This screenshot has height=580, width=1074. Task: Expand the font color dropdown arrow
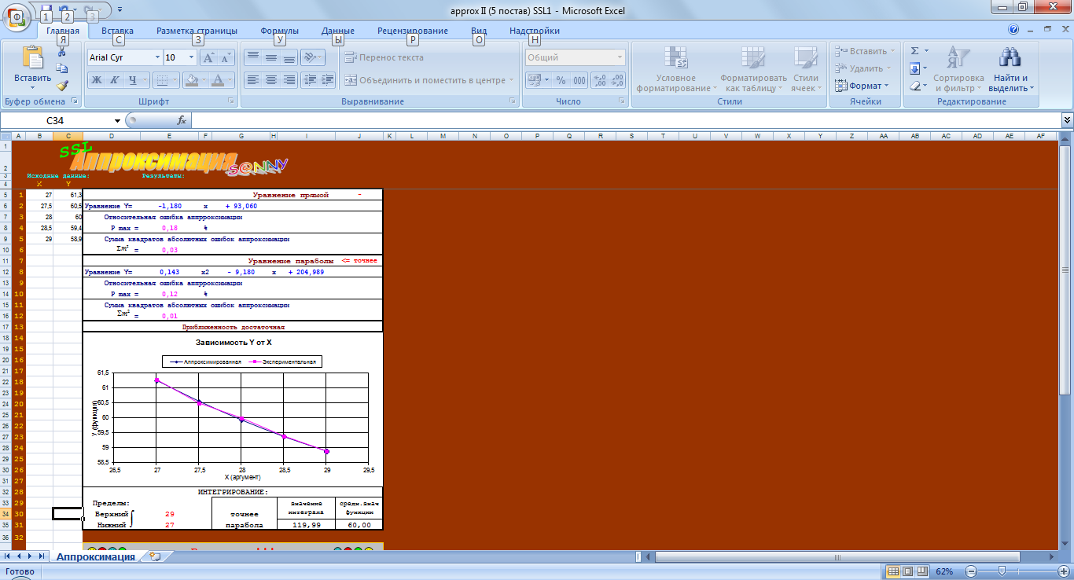tap(231, 79)
